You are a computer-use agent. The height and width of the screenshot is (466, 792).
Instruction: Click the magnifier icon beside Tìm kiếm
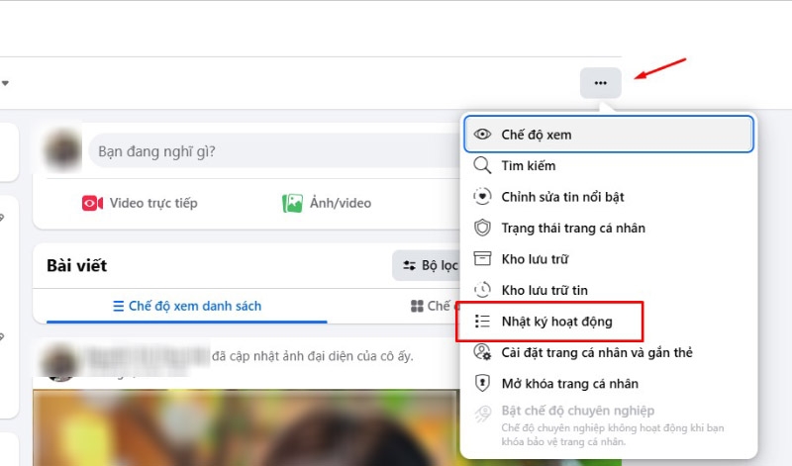coord(482,165)
